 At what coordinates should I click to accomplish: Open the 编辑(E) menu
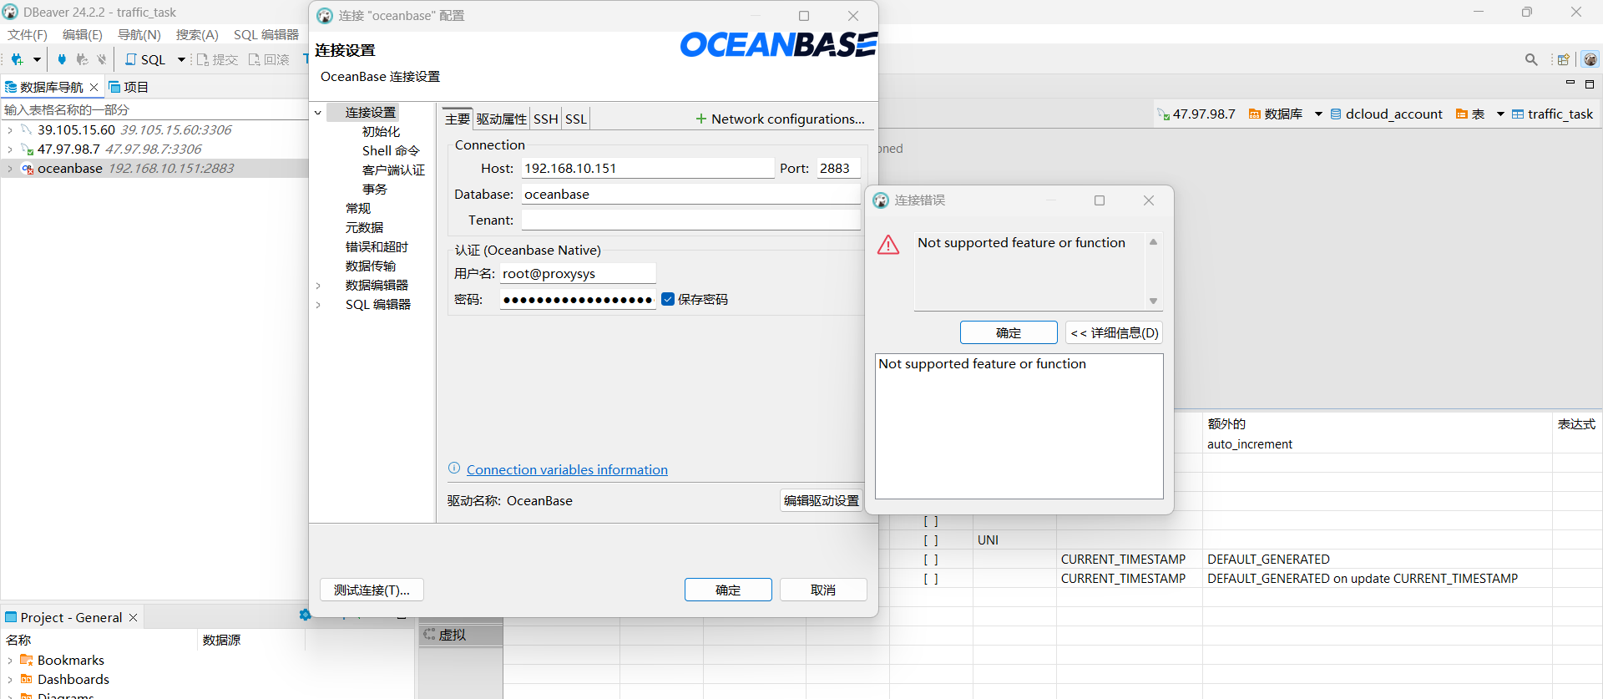(82, 34)
